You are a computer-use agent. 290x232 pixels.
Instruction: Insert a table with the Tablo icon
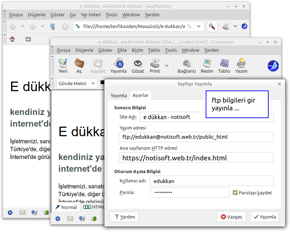click(224, 64)
